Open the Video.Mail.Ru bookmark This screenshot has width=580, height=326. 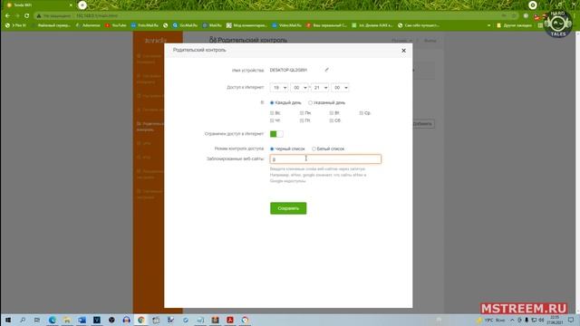point(286,25)
